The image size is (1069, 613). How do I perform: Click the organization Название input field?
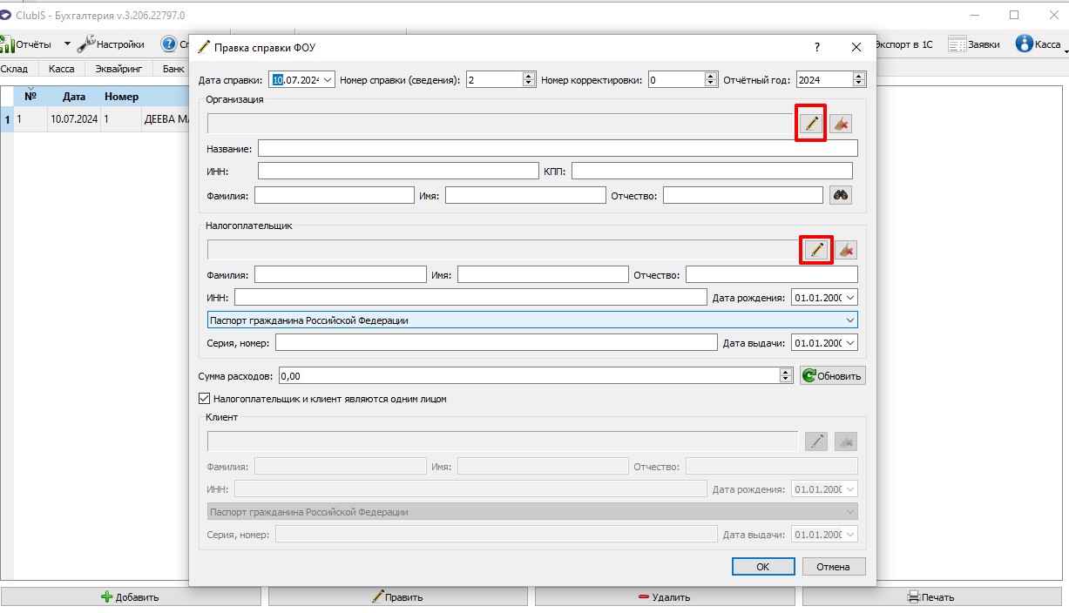pos(558,148)
